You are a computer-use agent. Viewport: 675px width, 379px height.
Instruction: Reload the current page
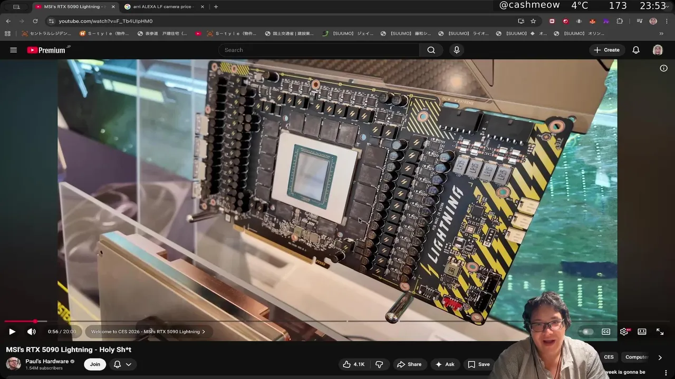coord(35,21)
